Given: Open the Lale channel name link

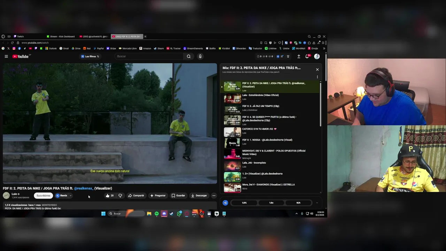Looking at the screenshot, I should 14,194.
